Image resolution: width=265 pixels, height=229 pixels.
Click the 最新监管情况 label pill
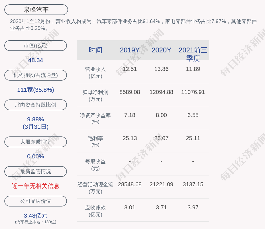(x=36, y=171)
